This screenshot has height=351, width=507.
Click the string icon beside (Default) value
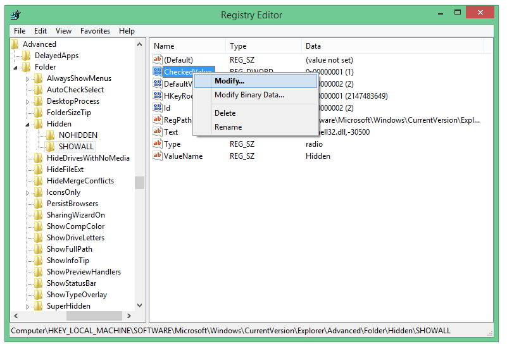[158, 59]
